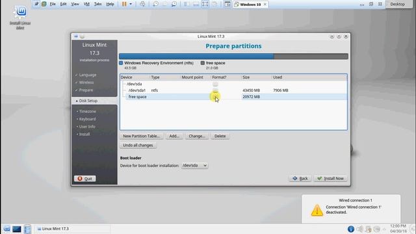Image resolution: width=416 pixels, height=234 pixels.
Task: Click the show library sidebar toolbar icon
Action: click(187, 4)
